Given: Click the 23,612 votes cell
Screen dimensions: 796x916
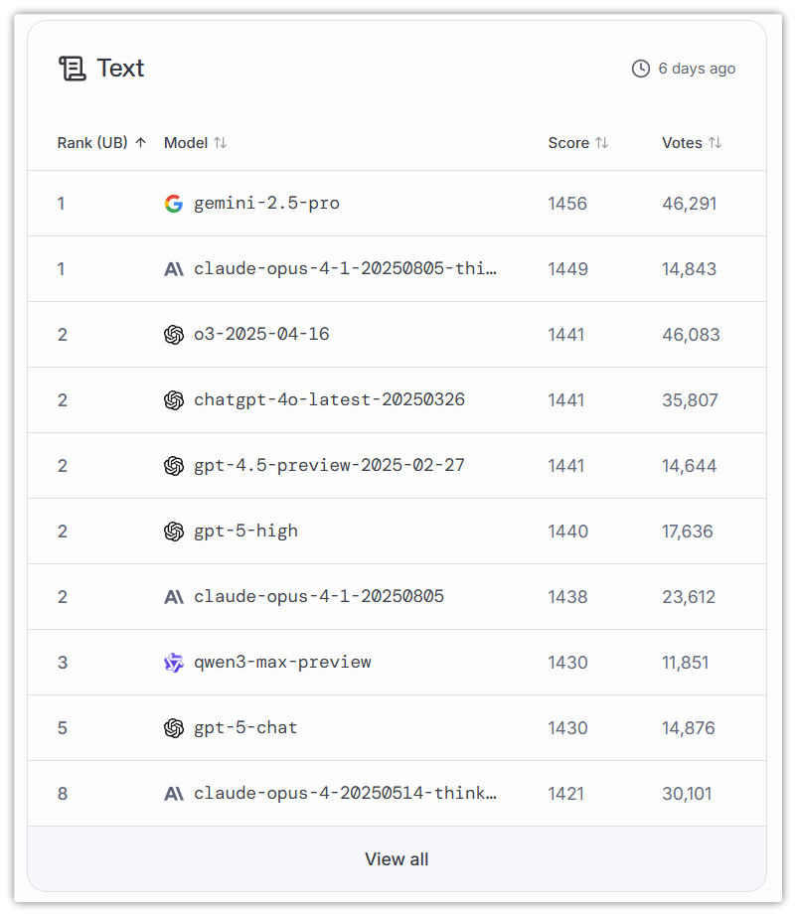Looking at the screenshot, I should (x=689, y=596).
